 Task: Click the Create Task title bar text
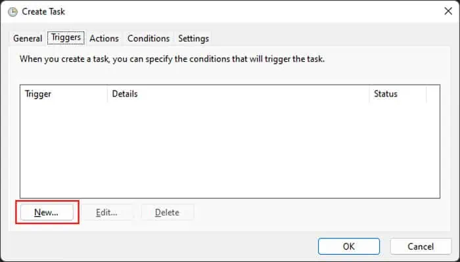click(x=43, y=12)
